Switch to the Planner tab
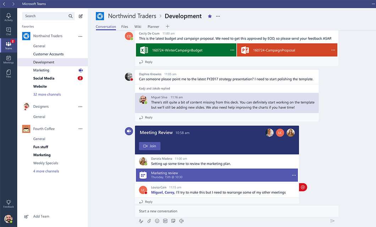Image resolution: width=376 pixels, height=227 pixels. [x=153, y=27]
